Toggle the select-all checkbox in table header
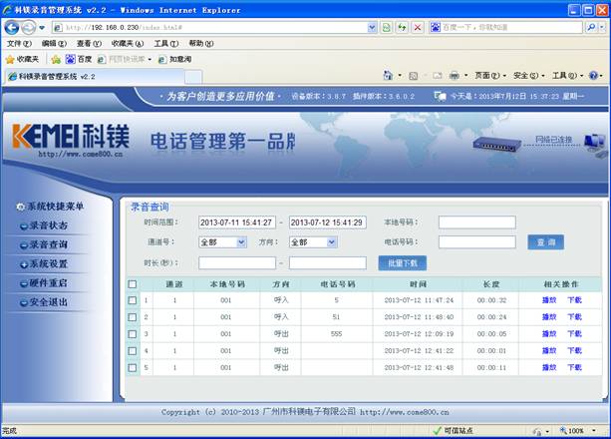611x439 pixels. click(x=133, y=284)
